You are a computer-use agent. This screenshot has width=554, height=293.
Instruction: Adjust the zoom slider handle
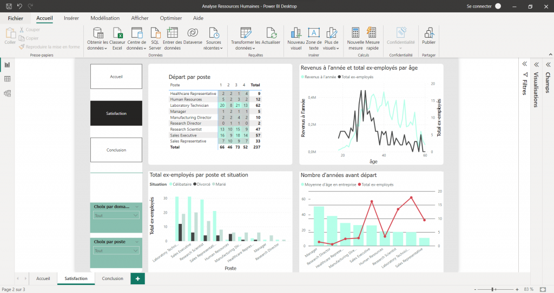pos(492,289)
